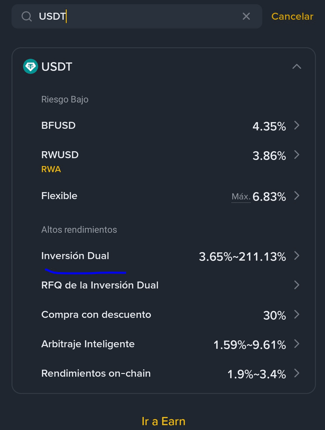325x430 pixels.
Task: Tap the Máx. label beside 6.83%
Action: point(241,197)
